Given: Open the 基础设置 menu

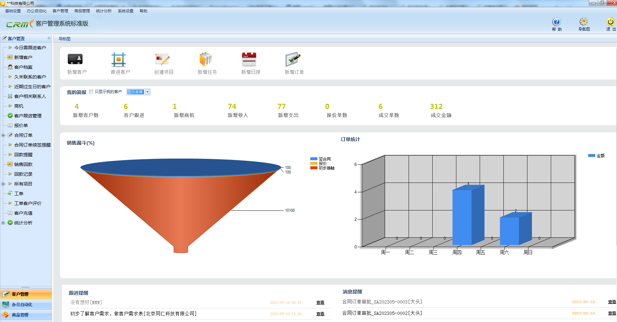Looking at the screenshot, I should click(x=13, y=11).
